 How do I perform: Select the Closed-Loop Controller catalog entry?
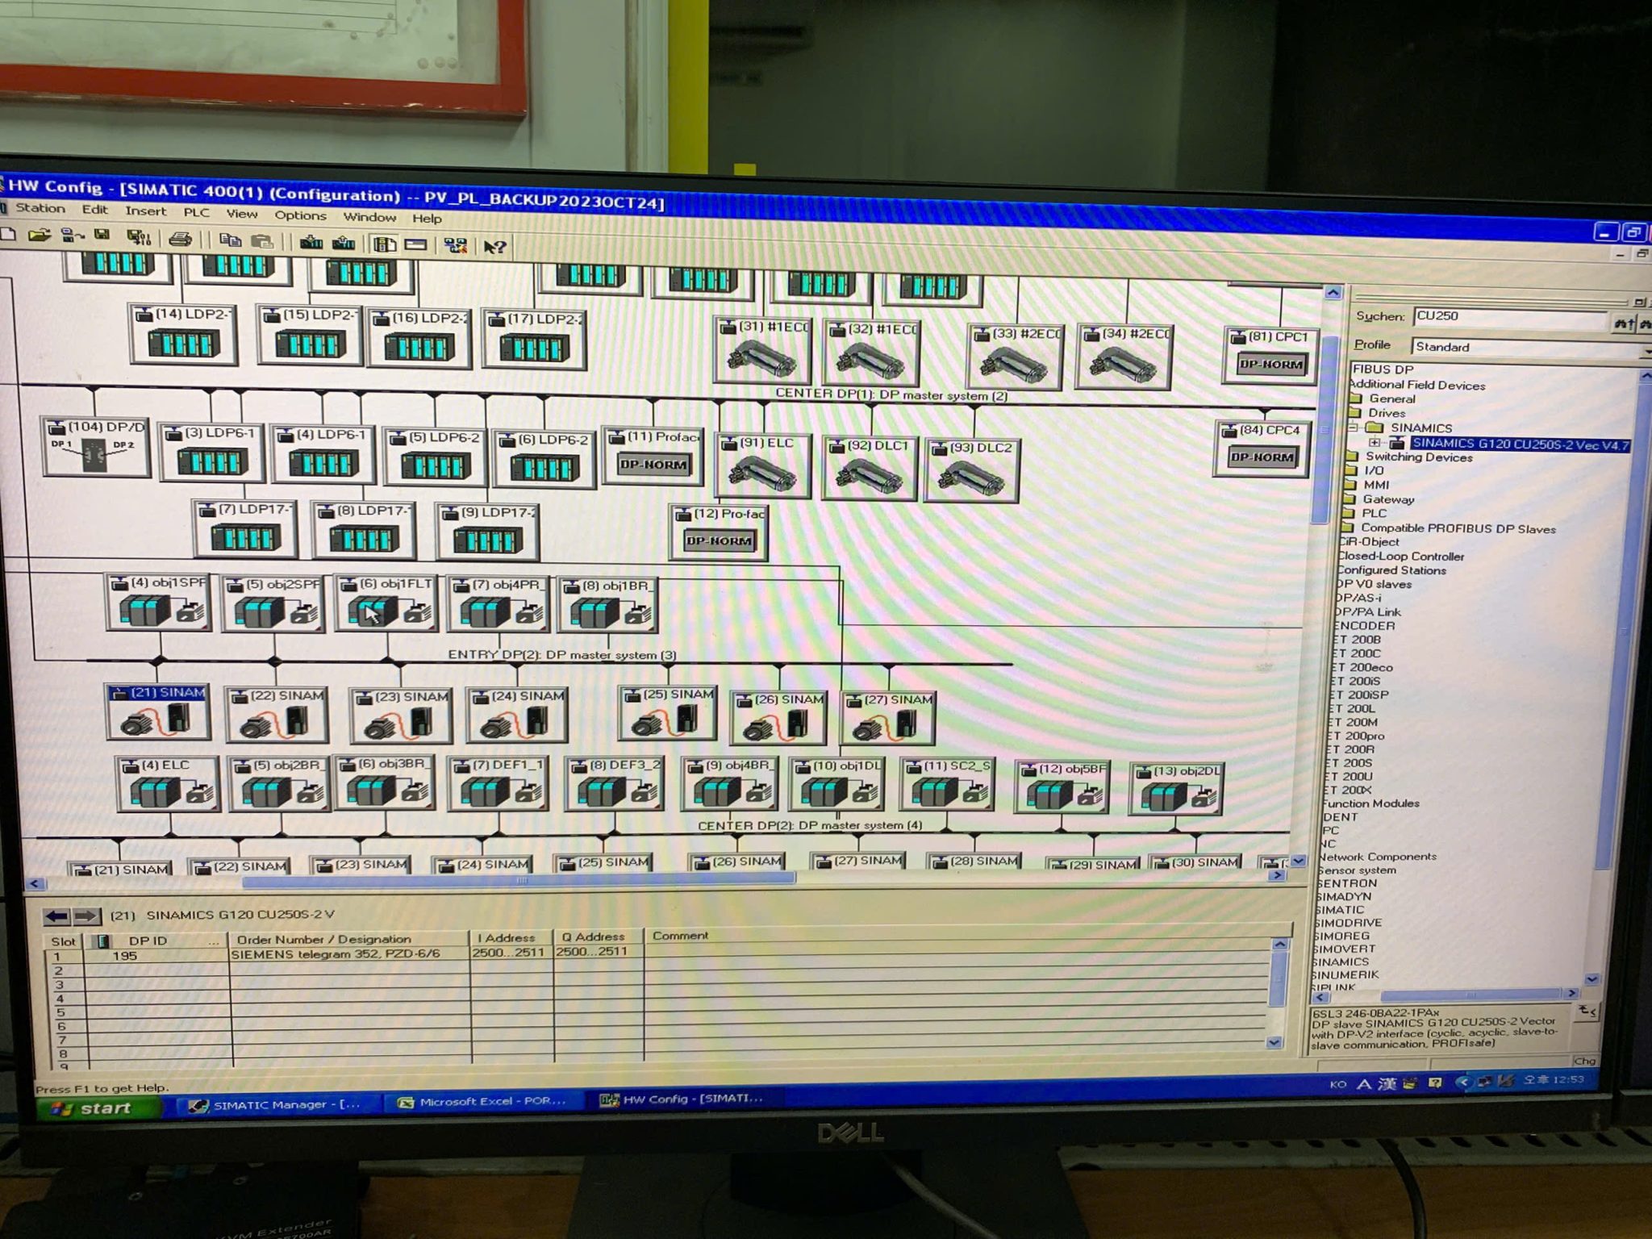click(1400, 556)
